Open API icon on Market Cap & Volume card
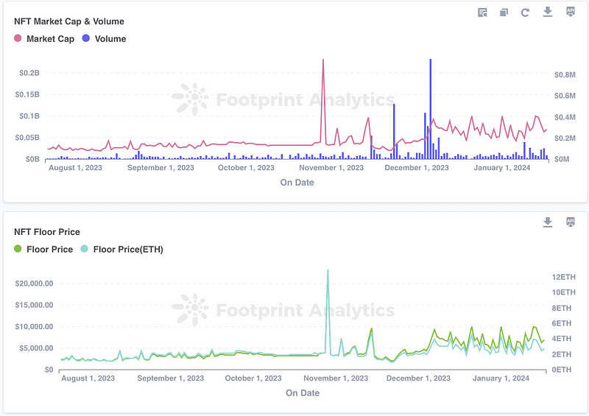The image size is (589, 416). click(571, 12)
